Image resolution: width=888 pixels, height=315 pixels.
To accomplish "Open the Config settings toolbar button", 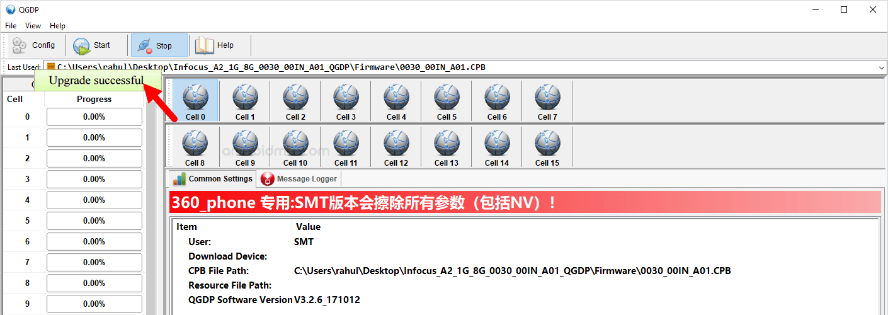I will [x=35, y=45].
